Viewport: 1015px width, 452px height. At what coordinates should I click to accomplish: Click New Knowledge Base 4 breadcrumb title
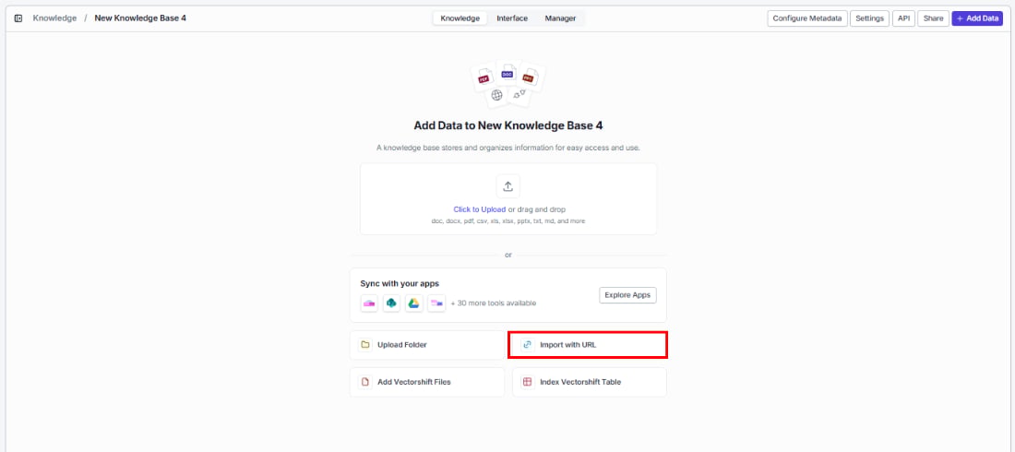click(x=140, y=18)
